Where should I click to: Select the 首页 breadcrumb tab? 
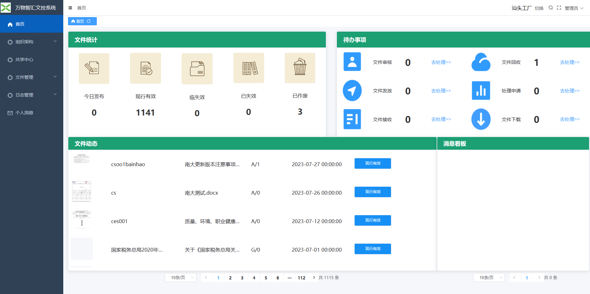tap(80, 21)
